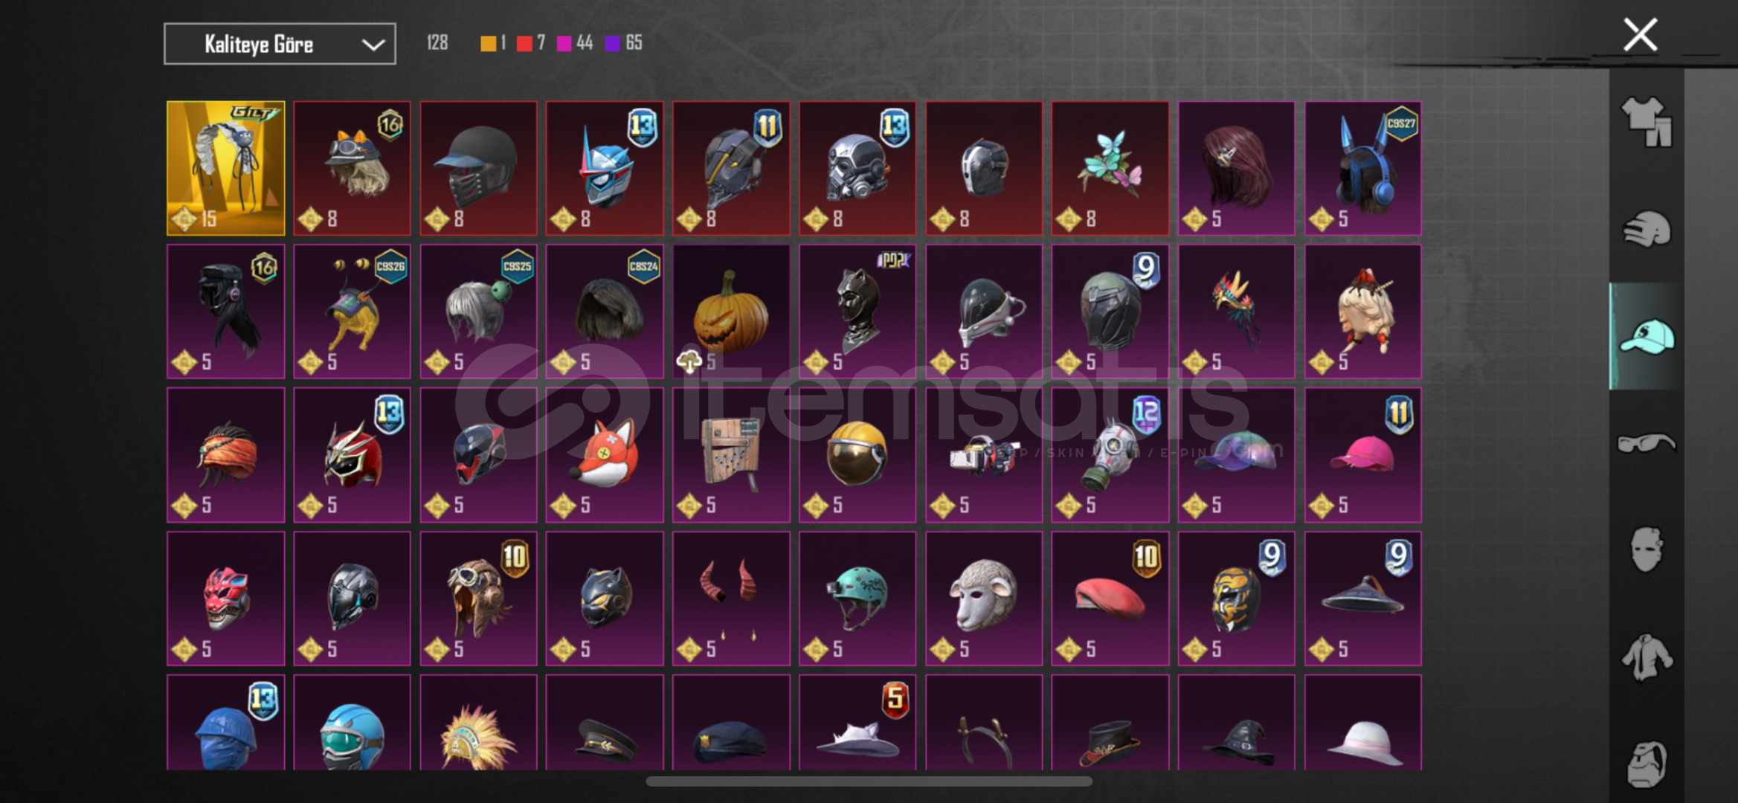Expand the Kaliteye Göre sort dropdown
1738x803 pixels.
[280, 44]
